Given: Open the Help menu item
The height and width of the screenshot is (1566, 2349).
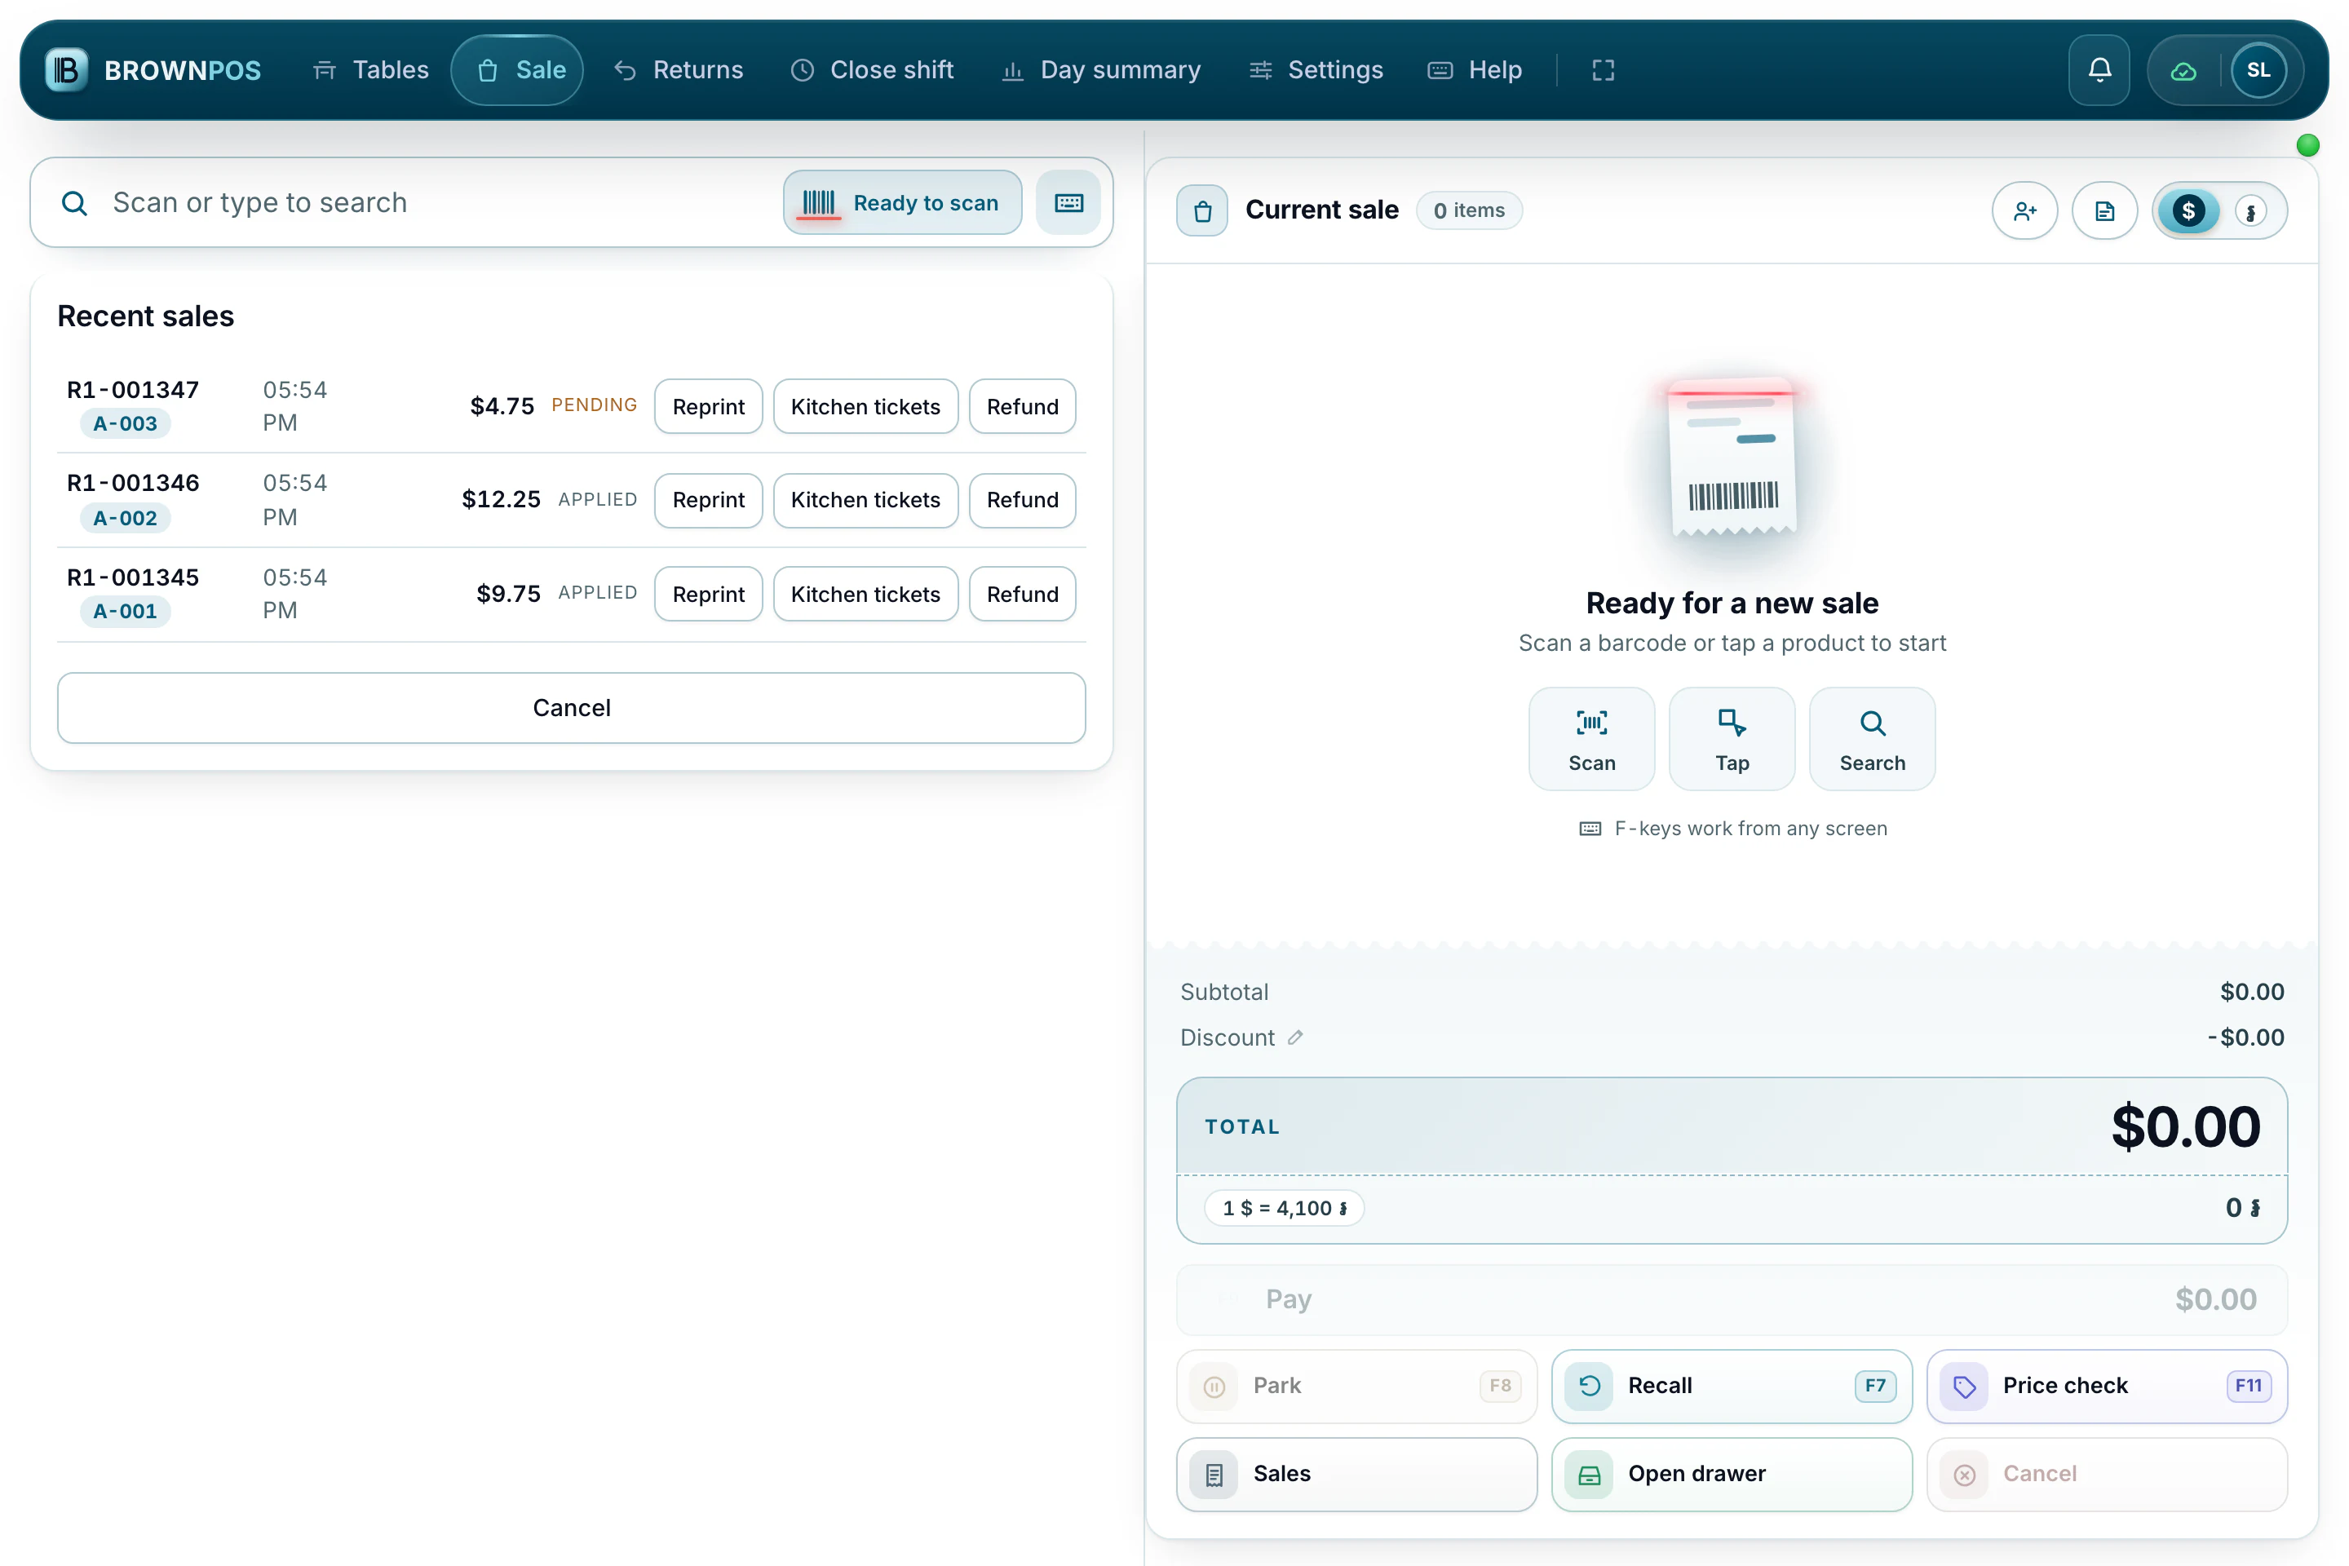Looking at the screenshot, I should pos(1475,70).
